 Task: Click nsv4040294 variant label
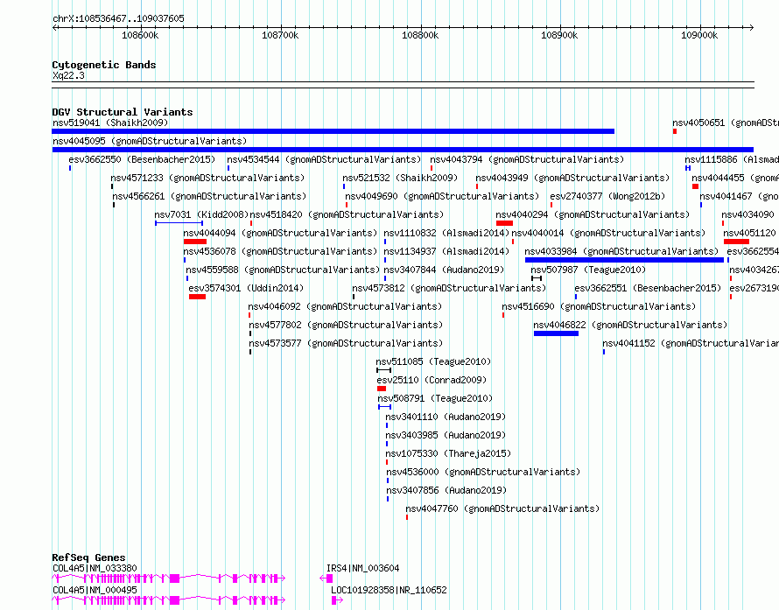tap(593, 214)
